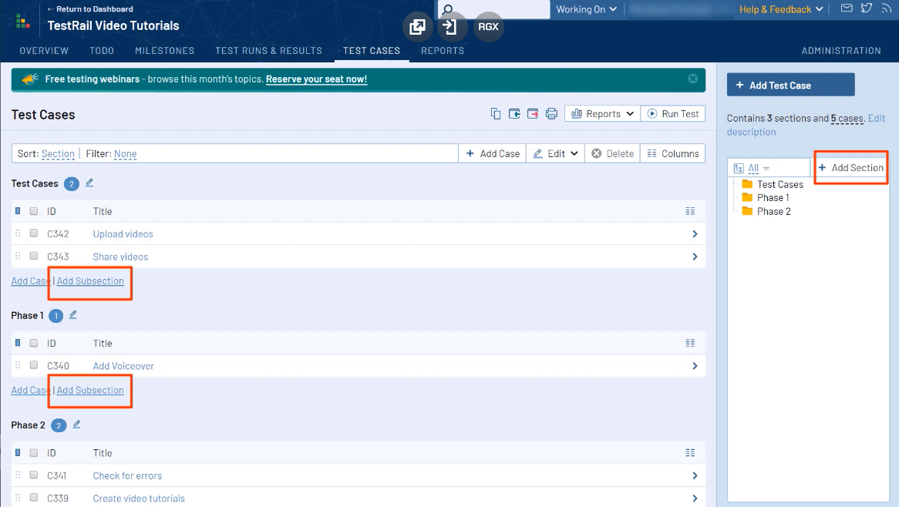Switch to the Milestones tab
This screenshot has width=899, height=507.
coord(164,51)
